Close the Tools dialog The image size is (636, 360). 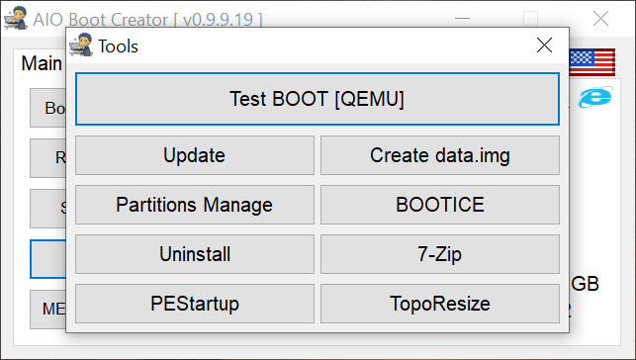(x=544, y=45)
